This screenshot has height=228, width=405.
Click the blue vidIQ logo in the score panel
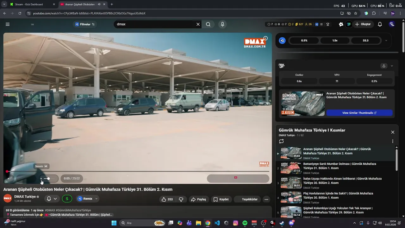pyautogui.click(x=282, y=41)
